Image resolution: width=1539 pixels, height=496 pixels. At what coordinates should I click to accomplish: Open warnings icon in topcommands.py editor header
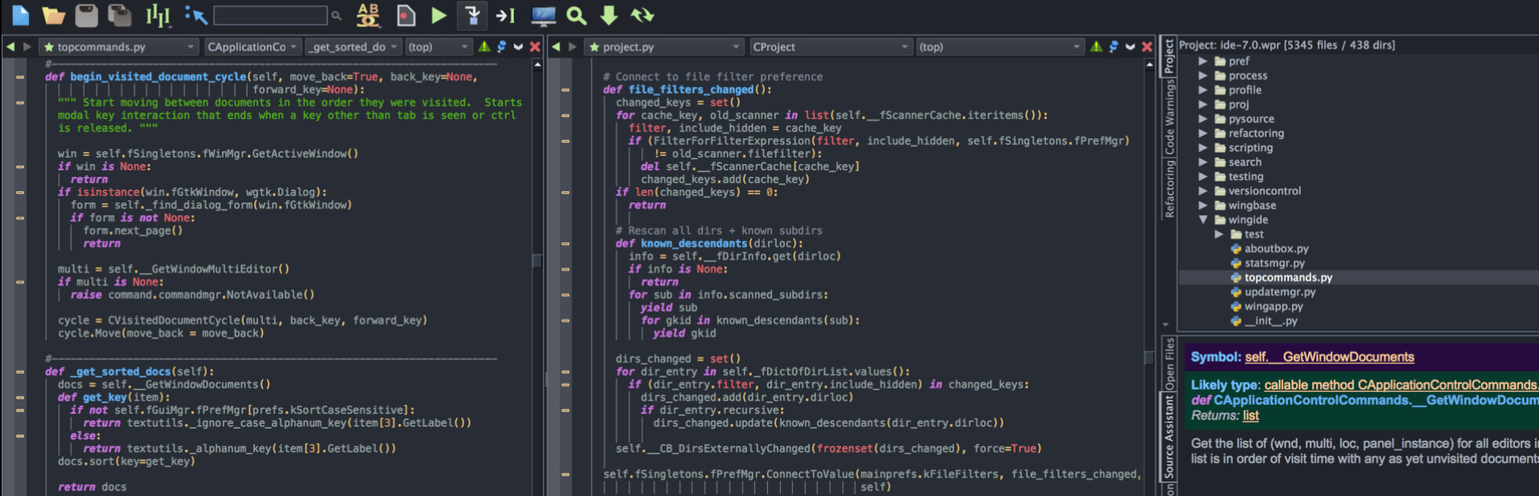(x=484, y=46)
